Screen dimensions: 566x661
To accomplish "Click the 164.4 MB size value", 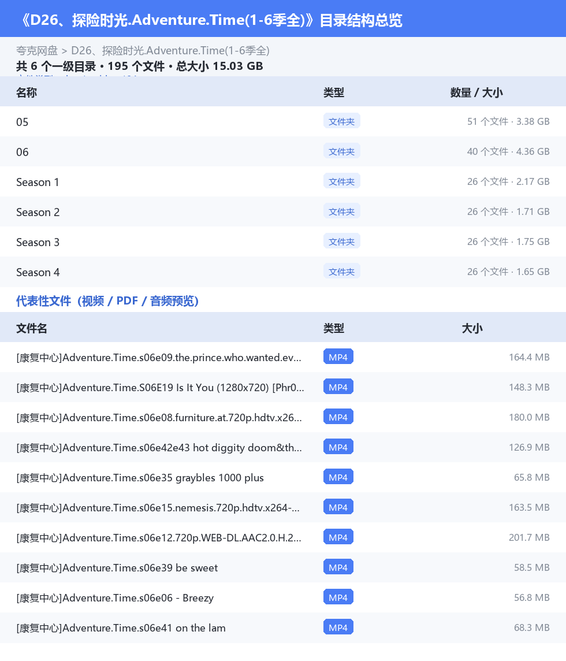I will [529, 357].
